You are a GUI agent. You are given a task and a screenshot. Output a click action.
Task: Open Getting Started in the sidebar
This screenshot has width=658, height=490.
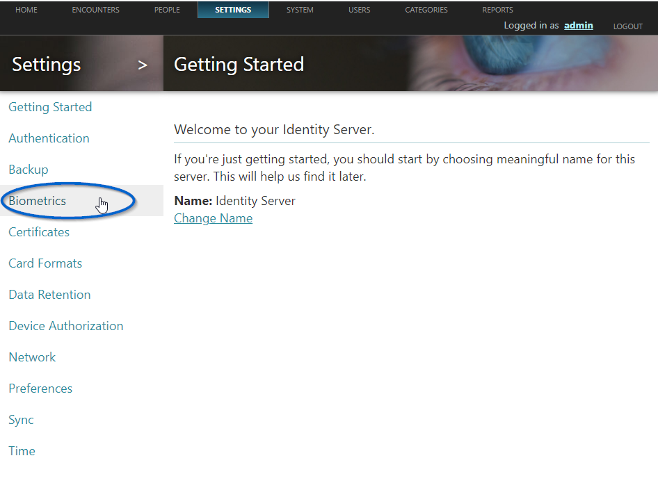[x=50, y=107]
